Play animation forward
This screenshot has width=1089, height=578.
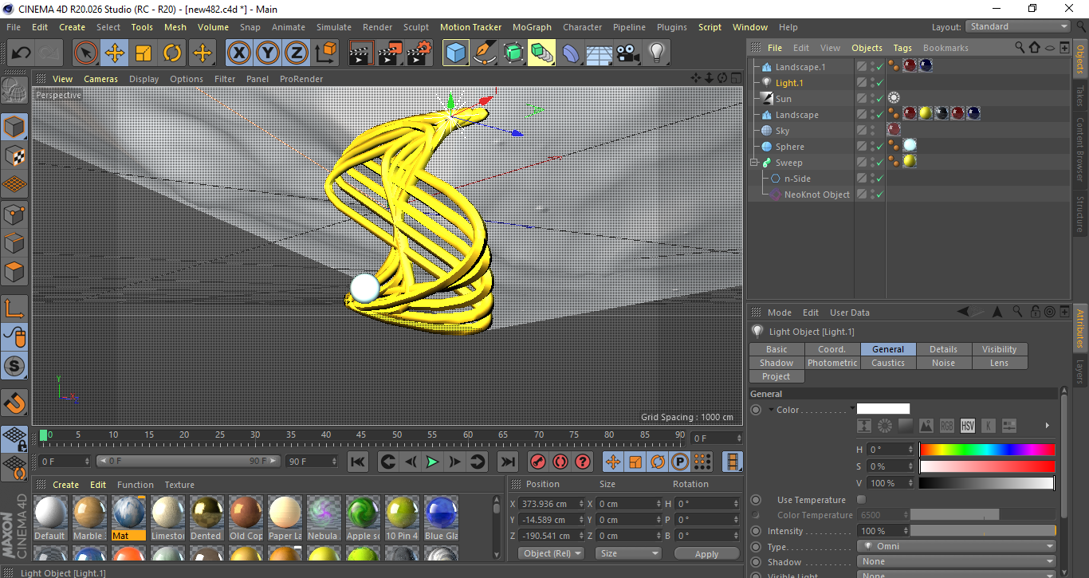point(432,462)
